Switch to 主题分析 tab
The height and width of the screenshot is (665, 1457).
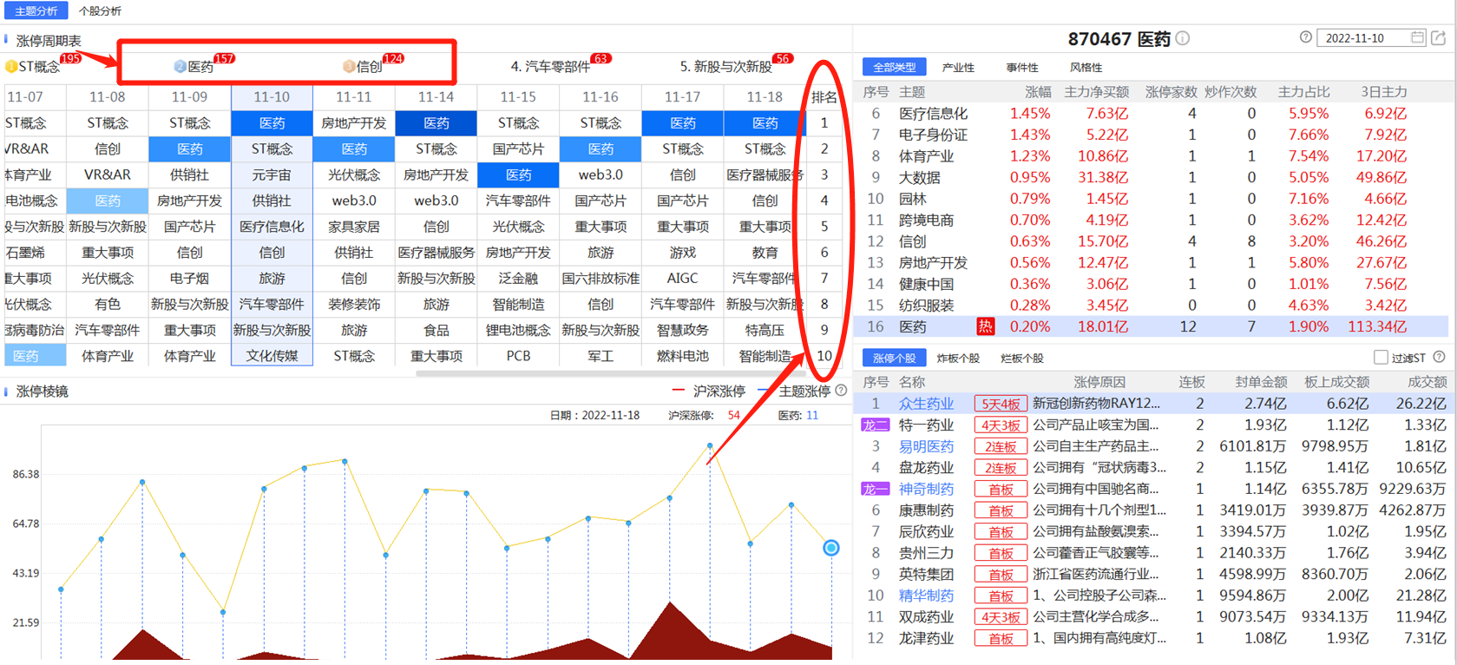[36, 10]
